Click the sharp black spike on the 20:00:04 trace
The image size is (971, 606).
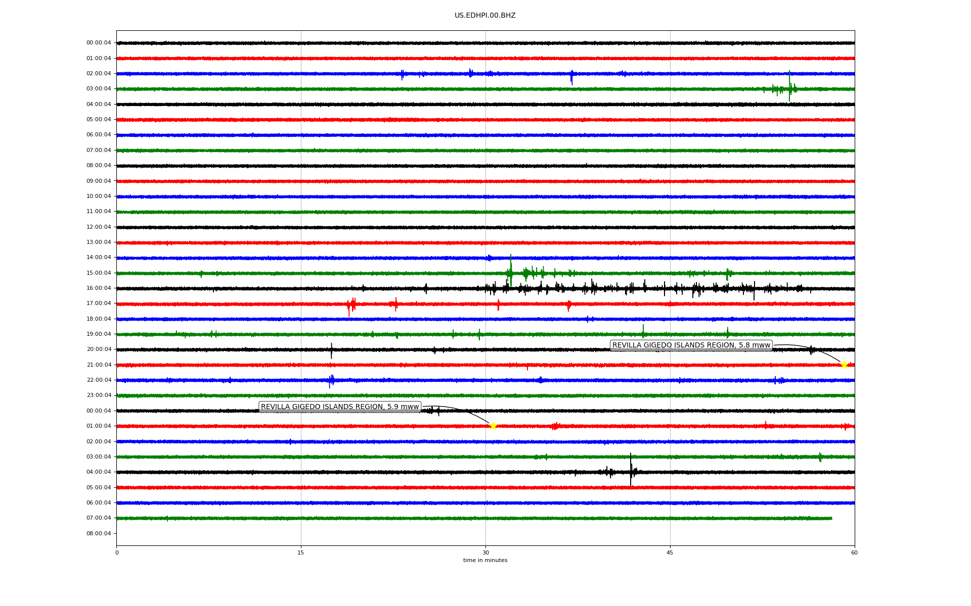[x=331, y=350]
